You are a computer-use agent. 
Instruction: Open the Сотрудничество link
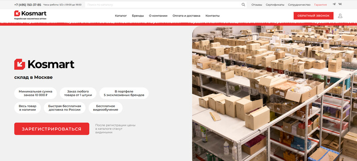tap(299, 4)
